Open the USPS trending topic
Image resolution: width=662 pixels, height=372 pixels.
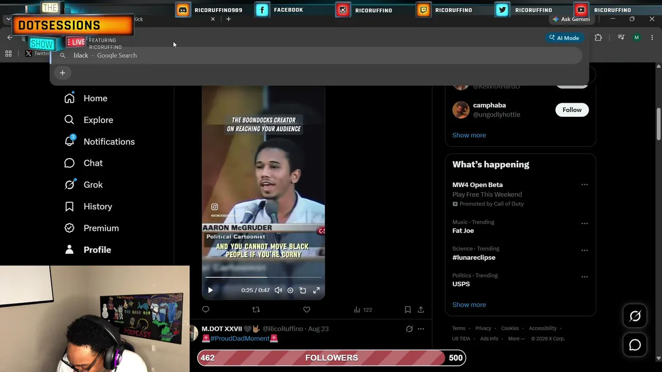pyautogui.click(x=461, y=284)
